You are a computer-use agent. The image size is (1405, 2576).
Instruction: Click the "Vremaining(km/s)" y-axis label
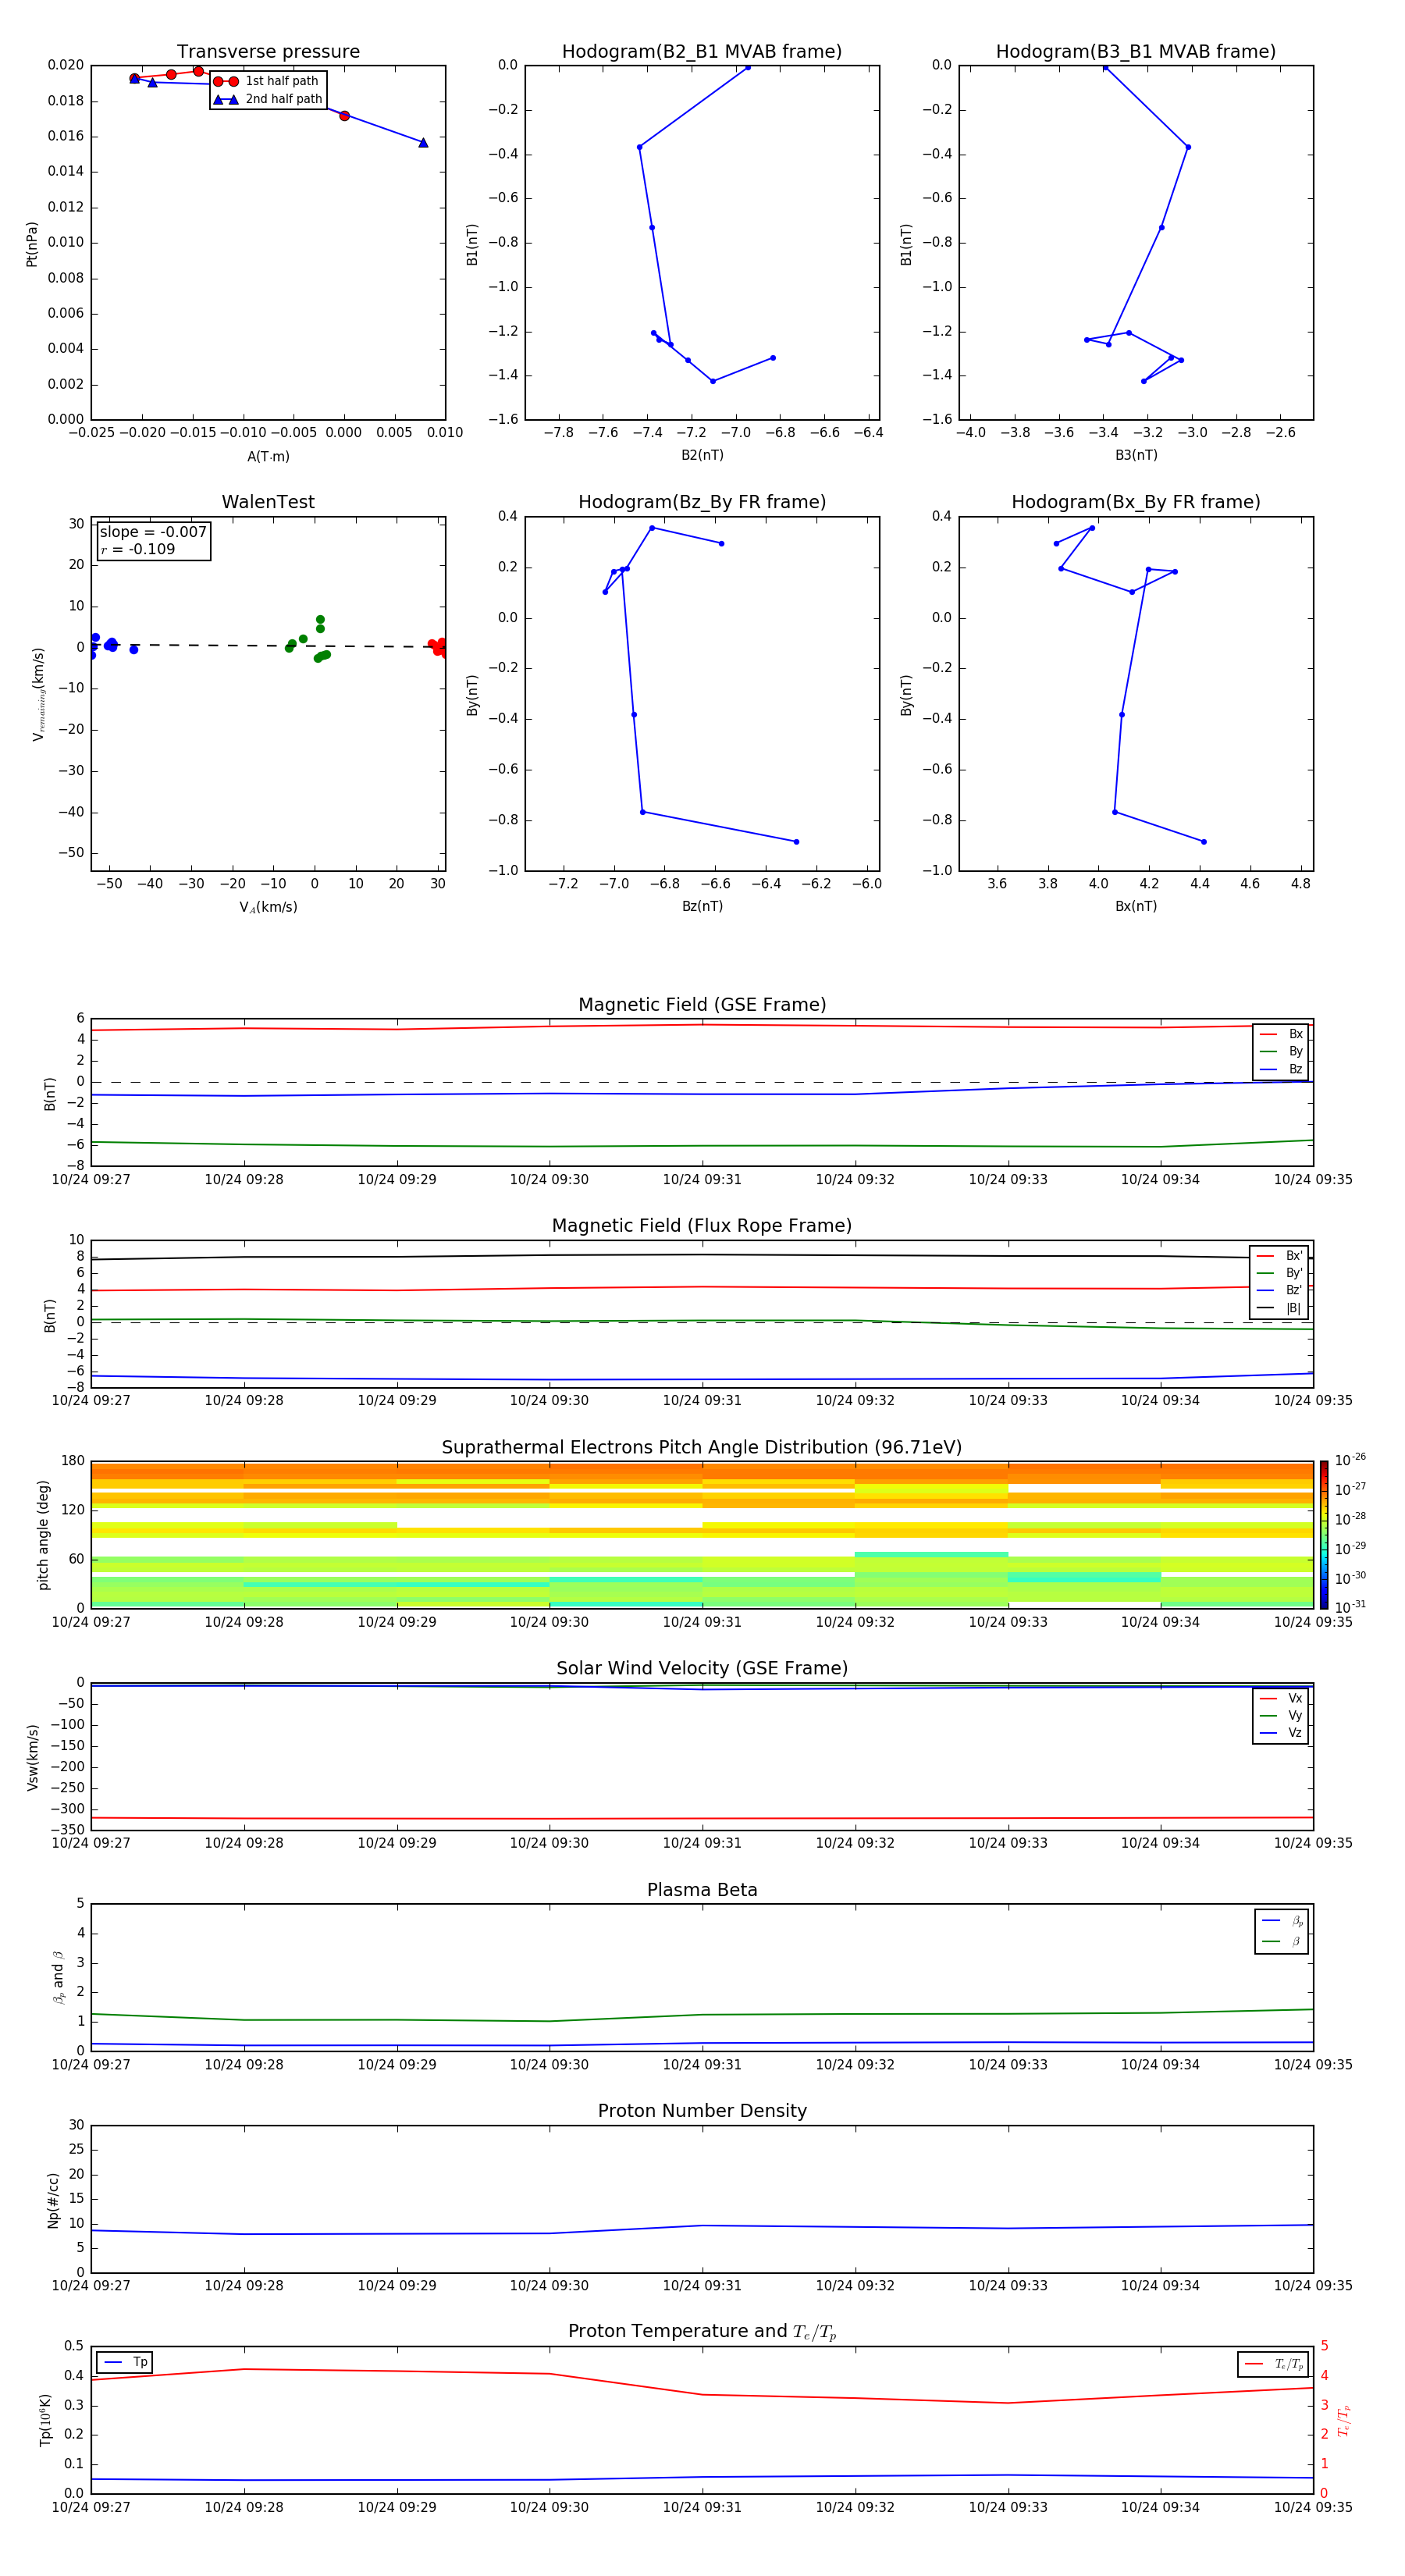(x=38, y=694)
